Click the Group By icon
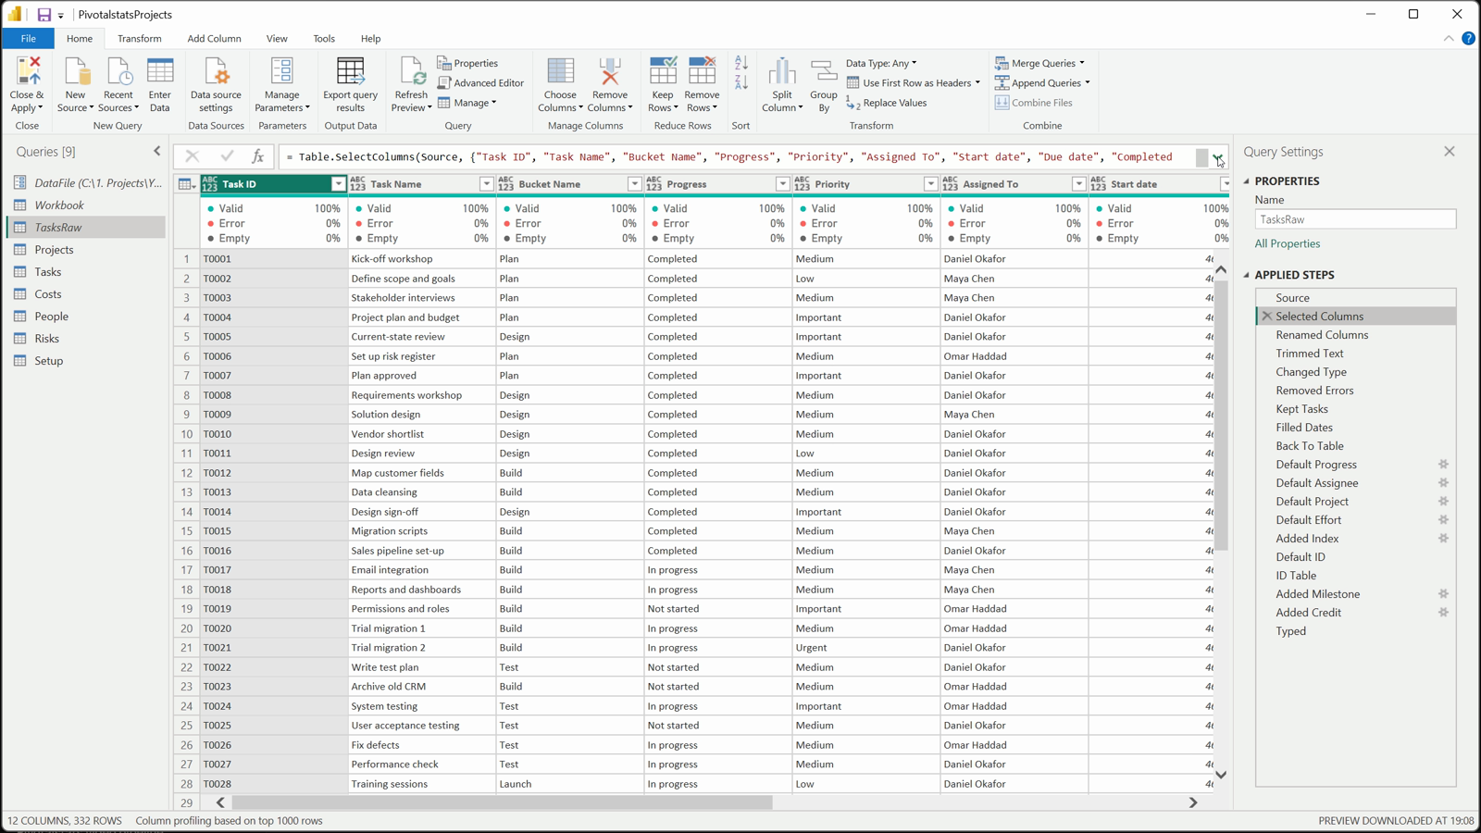The height and width of the screenshot is (833, 1481). point(823,71)
